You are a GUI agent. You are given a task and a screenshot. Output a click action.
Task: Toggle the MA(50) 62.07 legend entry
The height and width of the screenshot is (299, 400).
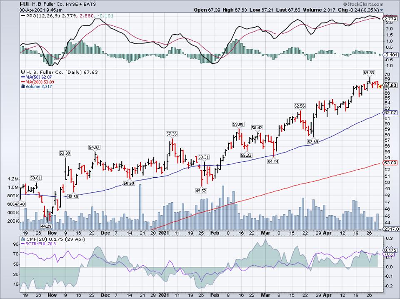click(x=38, y=77)
